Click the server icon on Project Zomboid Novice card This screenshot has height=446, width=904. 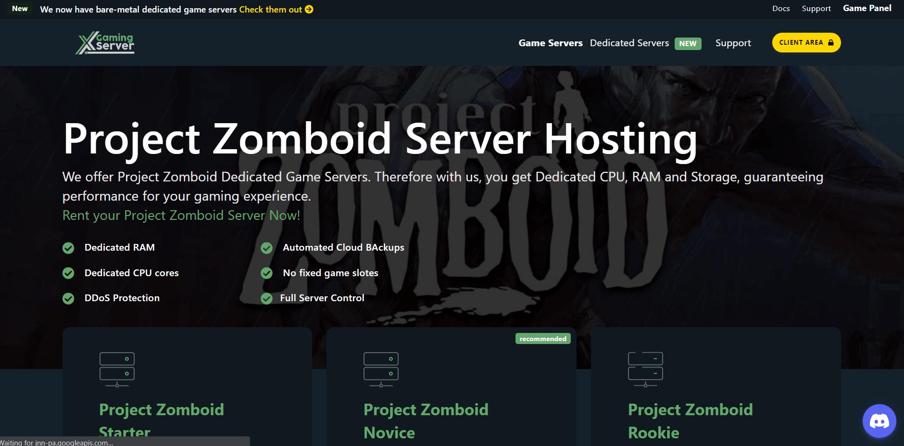[x=381, y=369]
